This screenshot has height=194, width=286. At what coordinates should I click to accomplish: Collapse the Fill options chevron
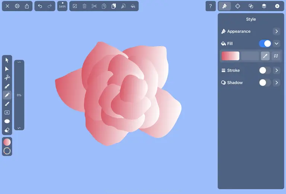277,44
